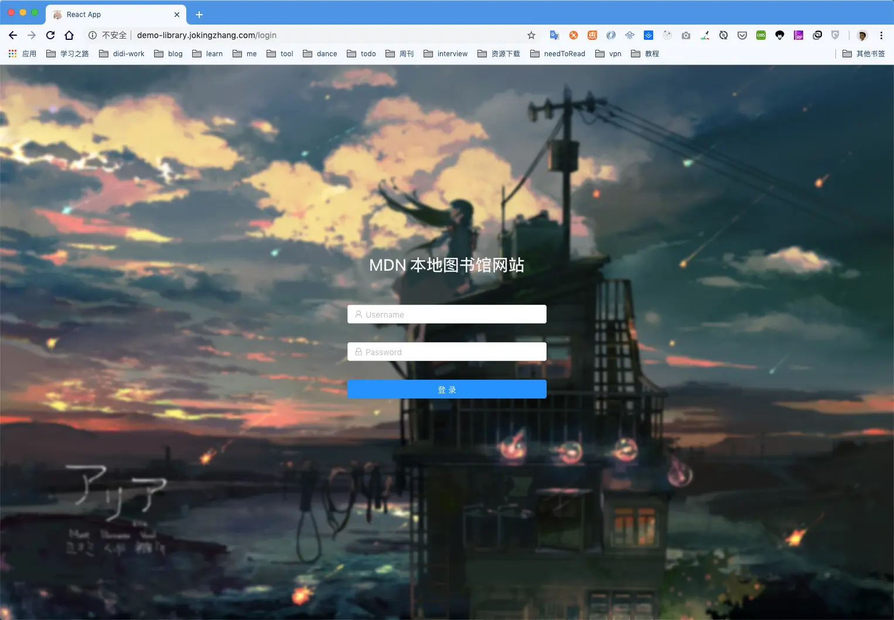Open the orange 惠 coupon extension
Screen dimensions: 894x620
click(592, 35)
